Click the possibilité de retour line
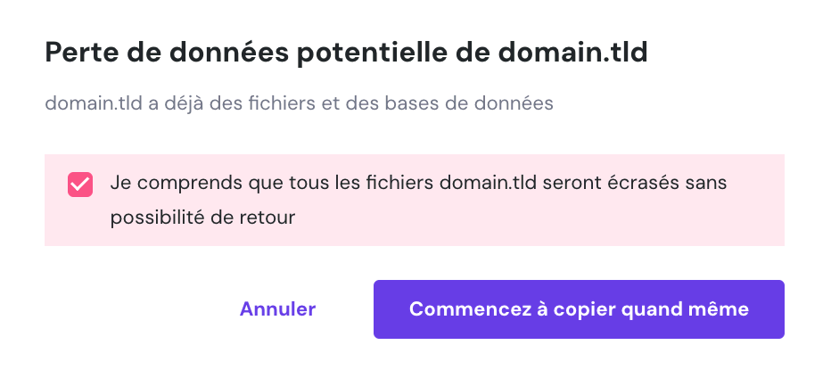Screen dimensions: 831x378 click(x=202, y=215)
